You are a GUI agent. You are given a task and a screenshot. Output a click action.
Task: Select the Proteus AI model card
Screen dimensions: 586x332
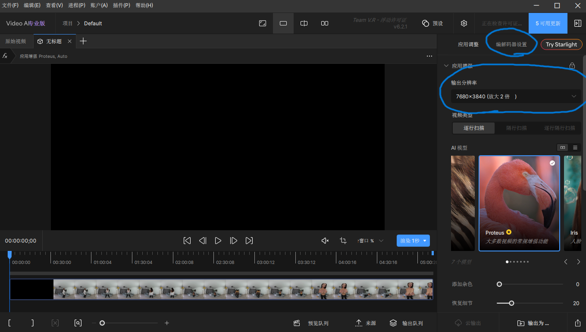click(520, 203)
